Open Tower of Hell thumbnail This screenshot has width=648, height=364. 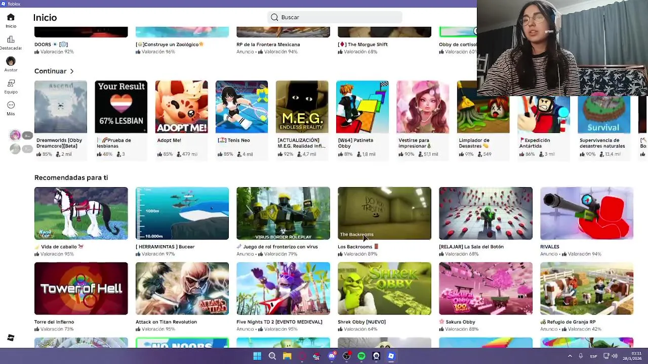click(81, 288)
